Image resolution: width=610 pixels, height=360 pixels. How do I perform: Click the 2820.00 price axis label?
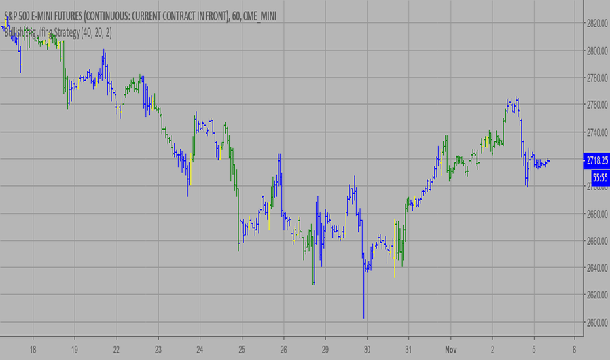coord(597,24)
